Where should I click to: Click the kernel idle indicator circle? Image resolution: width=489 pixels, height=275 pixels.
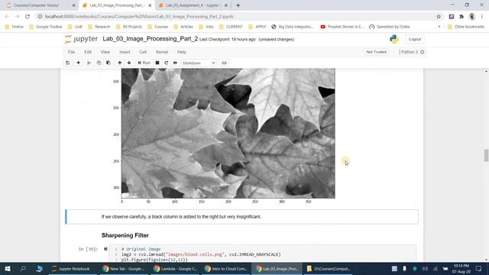click(x=423, y=52)
